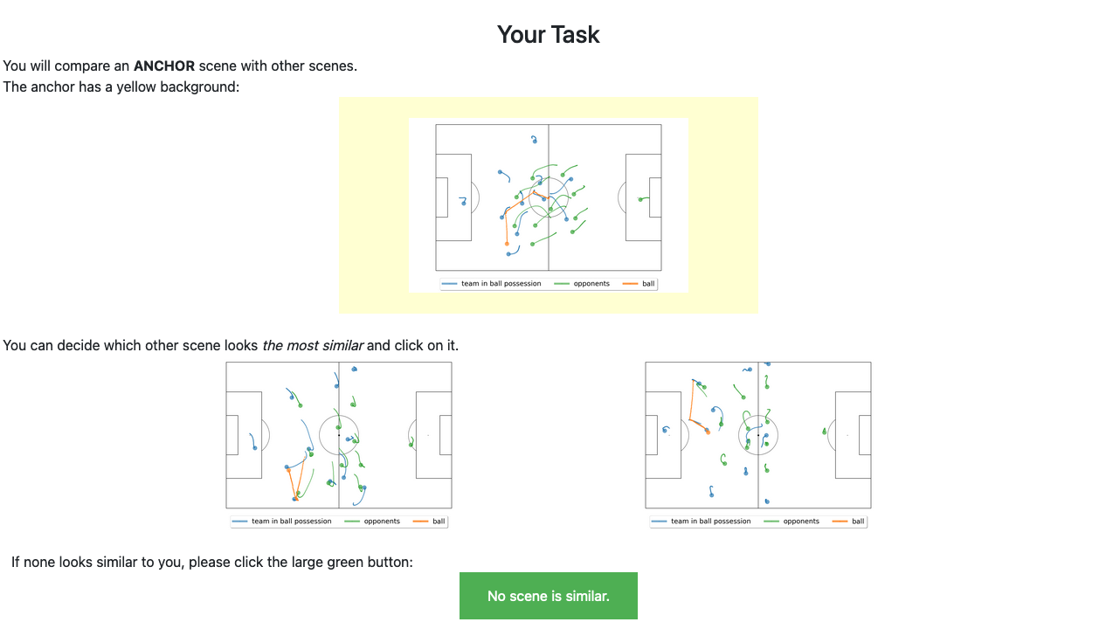The image size is (1106, 629).
Task: Click the green "No scene is similar." button
Action: (548, 596)
